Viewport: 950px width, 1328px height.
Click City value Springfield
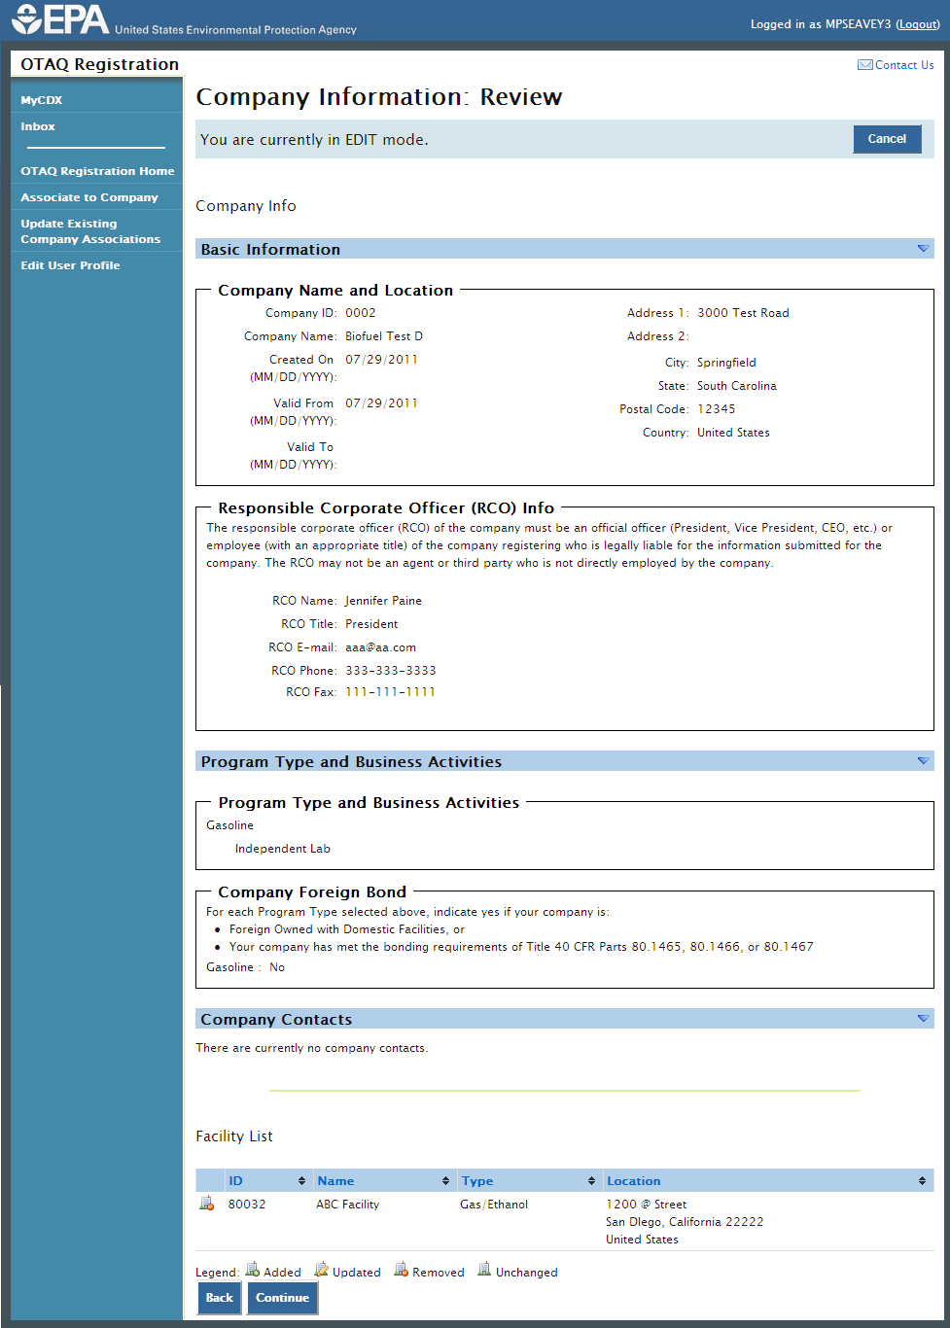click(726, 363)
